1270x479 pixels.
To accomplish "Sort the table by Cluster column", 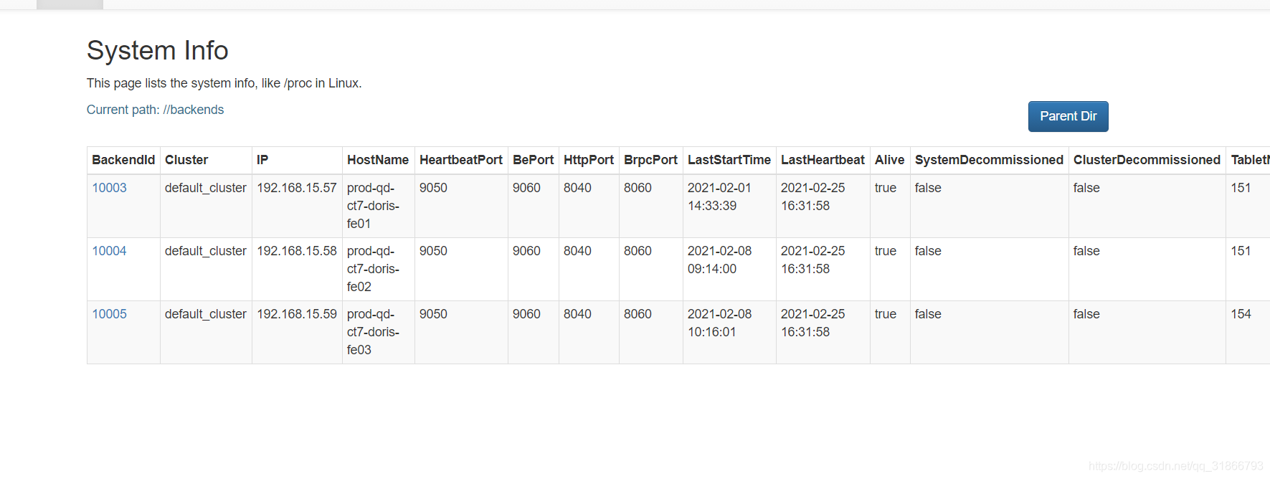I will 186,159.
